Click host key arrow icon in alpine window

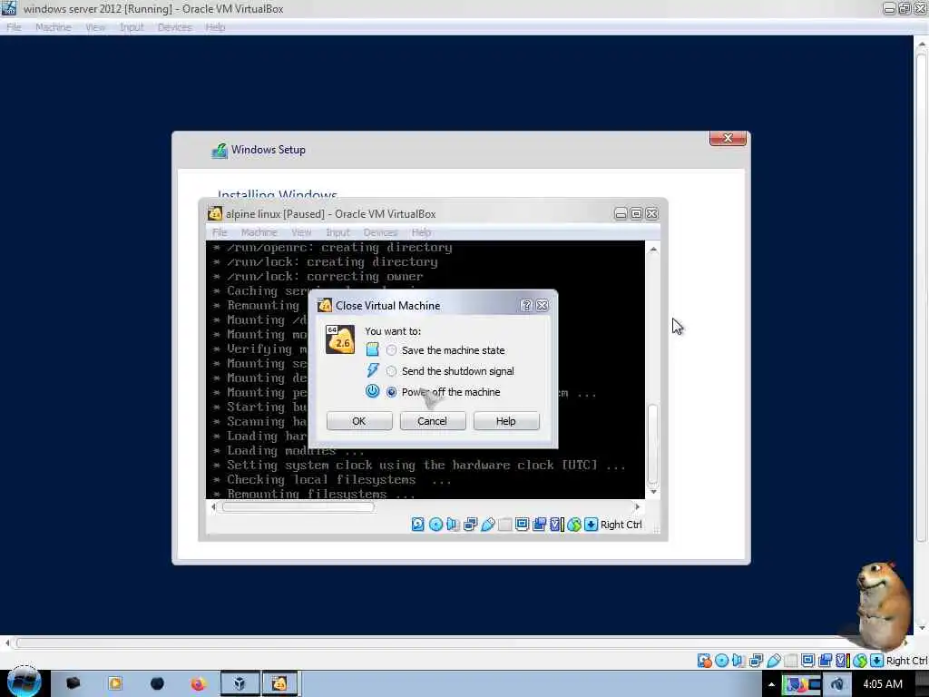pos(591,525)
